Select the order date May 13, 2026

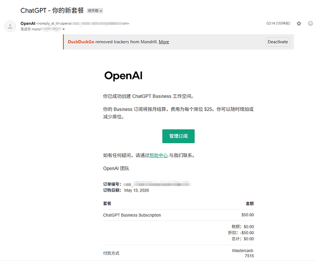pos(137,190)
